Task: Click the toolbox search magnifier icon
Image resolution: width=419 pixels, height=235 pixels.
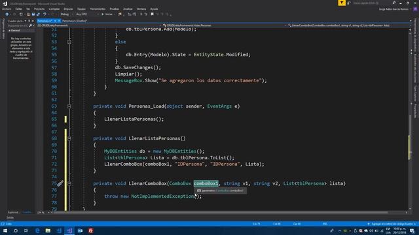Action: click(x=31, y=25)
